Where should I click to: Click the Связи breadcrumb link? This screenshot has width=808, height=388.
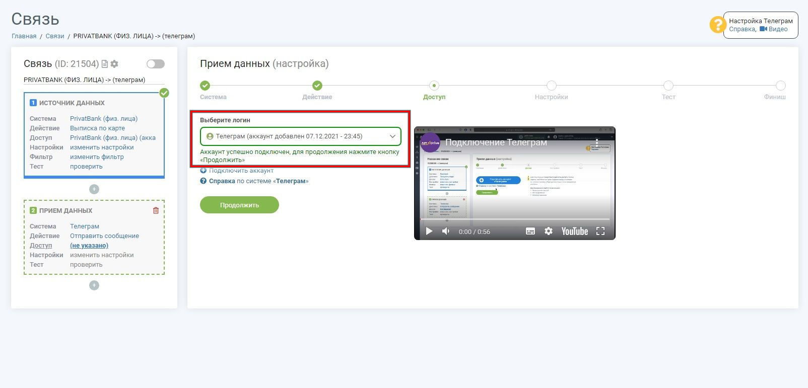55,36
